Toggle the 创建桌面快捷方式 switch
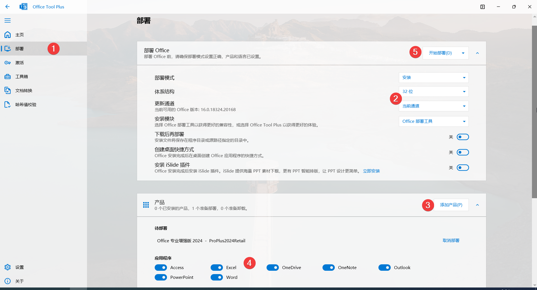537x290 pixels. [463, 152]
